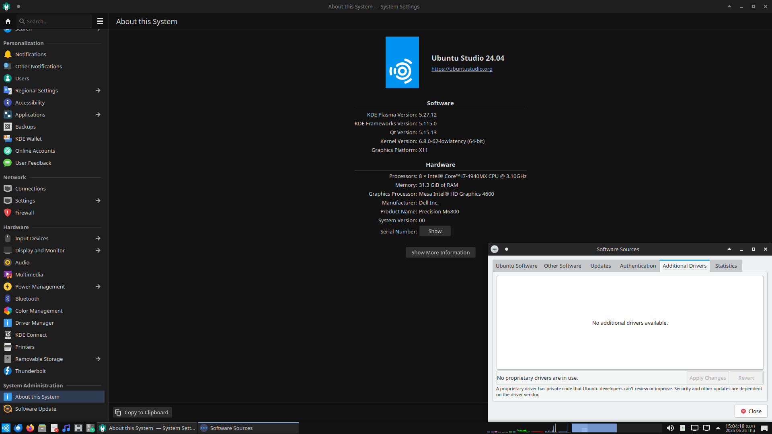Click the Apply Changes button
The width and height of the screenshot is (772, 434).
707,378
